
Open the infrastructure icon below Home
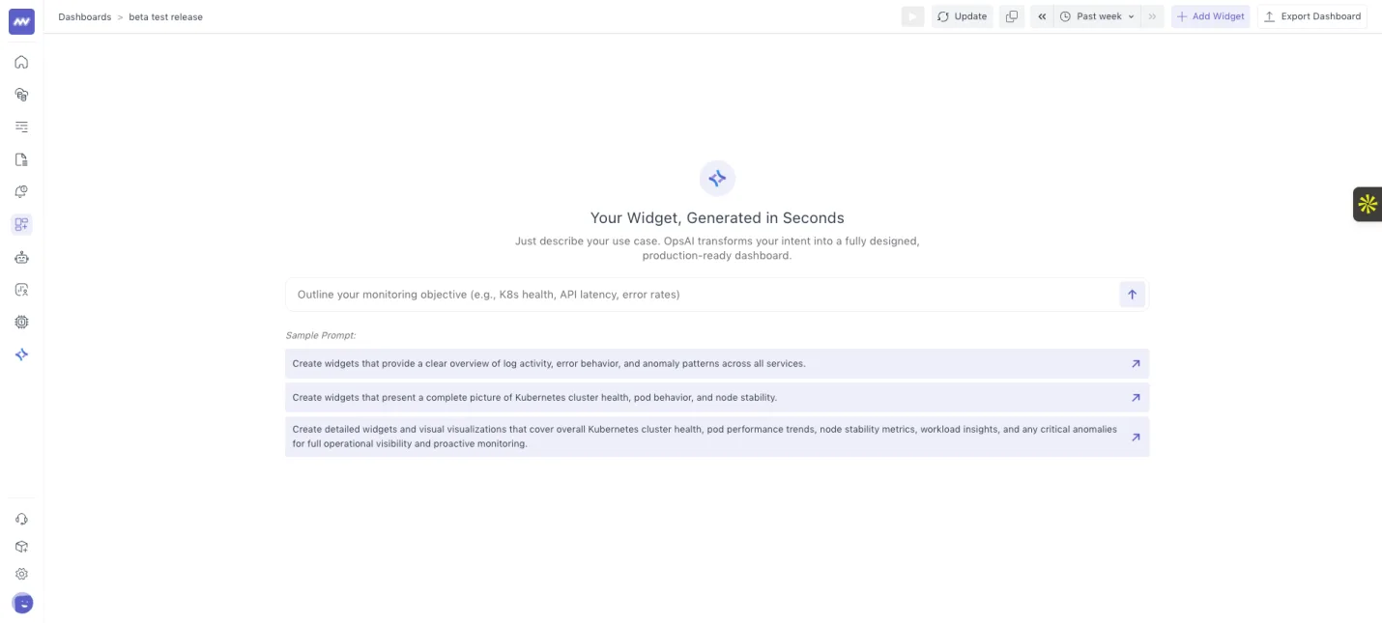click(x=21, y=95)
